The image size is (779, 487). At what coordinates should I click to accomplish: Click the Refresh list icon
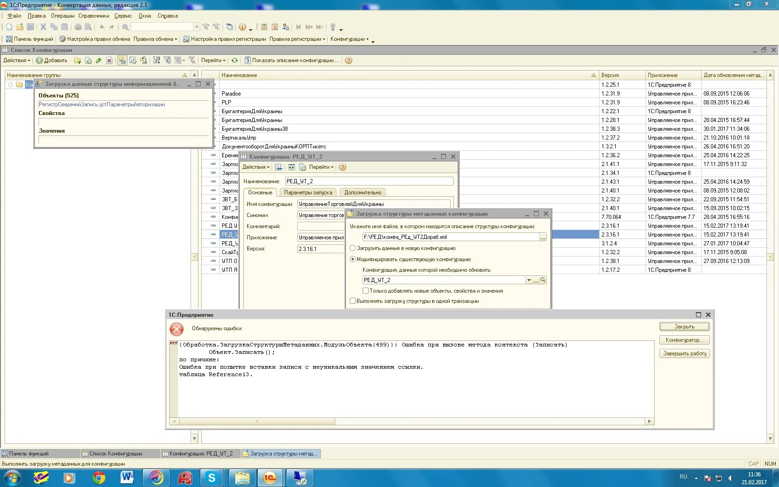[235, 60]
